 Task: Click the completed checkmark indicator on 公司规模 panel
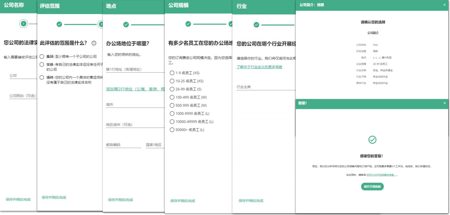point(188,24)
